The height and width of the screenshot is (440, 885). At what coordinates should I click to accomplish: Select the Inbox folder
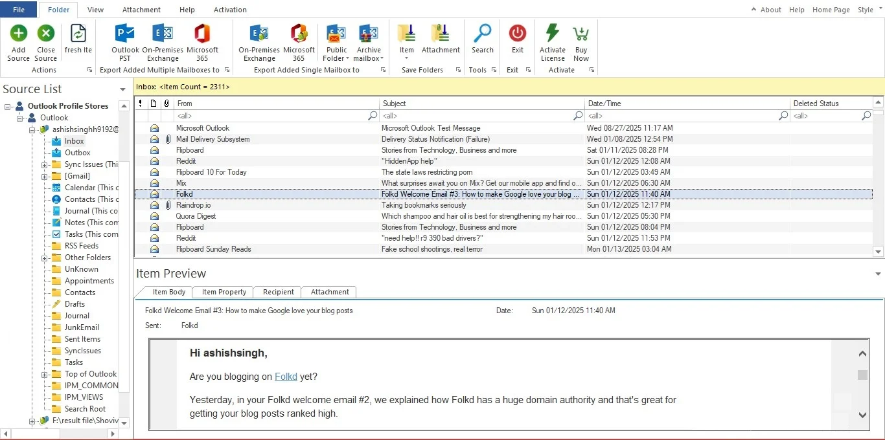(x=74, y=141)
